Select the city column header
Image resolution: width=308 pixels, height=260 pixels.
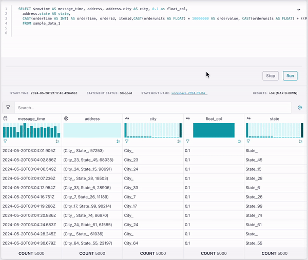tap(153, 118)
